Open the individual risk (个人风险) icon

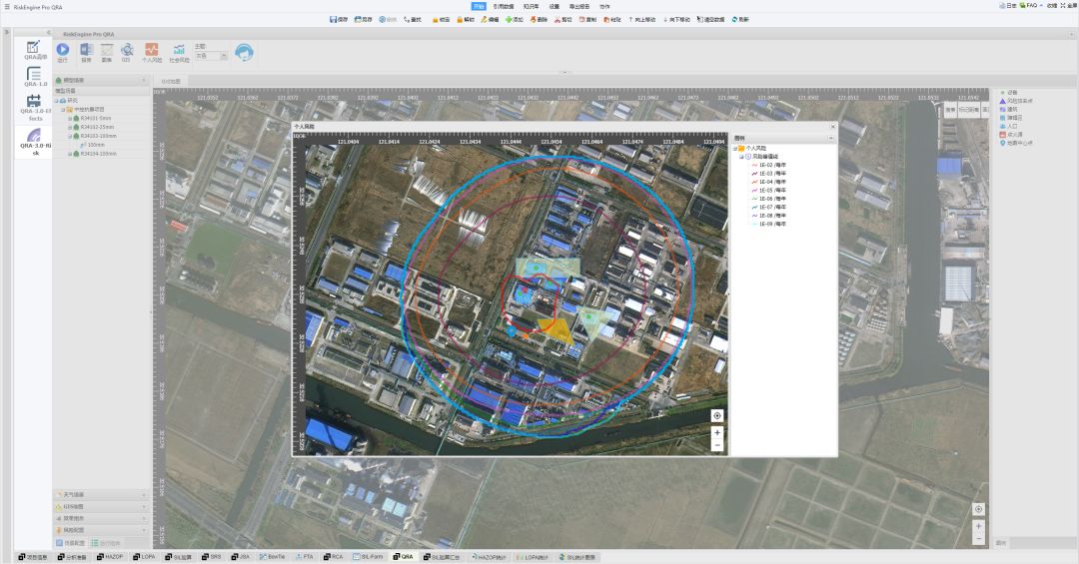[152, 50]
